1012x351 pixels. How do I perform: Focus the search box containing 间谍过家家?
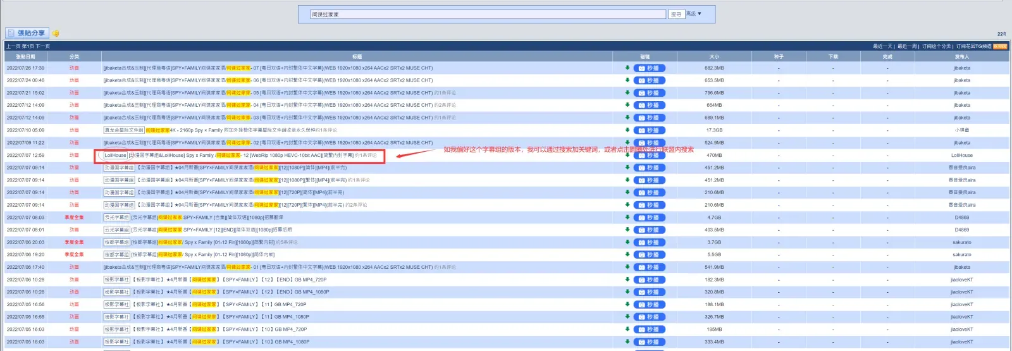[x=488, y=14]
